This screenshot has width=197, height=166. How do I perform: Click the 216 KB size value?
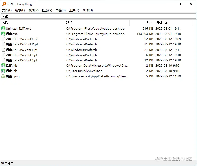pyautogui.click(x=148, y=29)
